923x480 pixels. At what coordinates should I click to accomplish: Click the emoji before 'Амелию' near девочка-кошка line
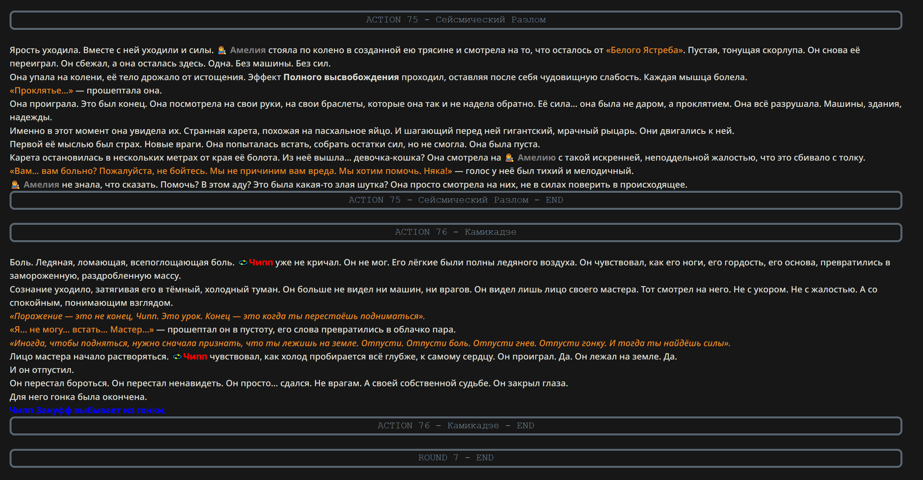click(x=509, y=158)
